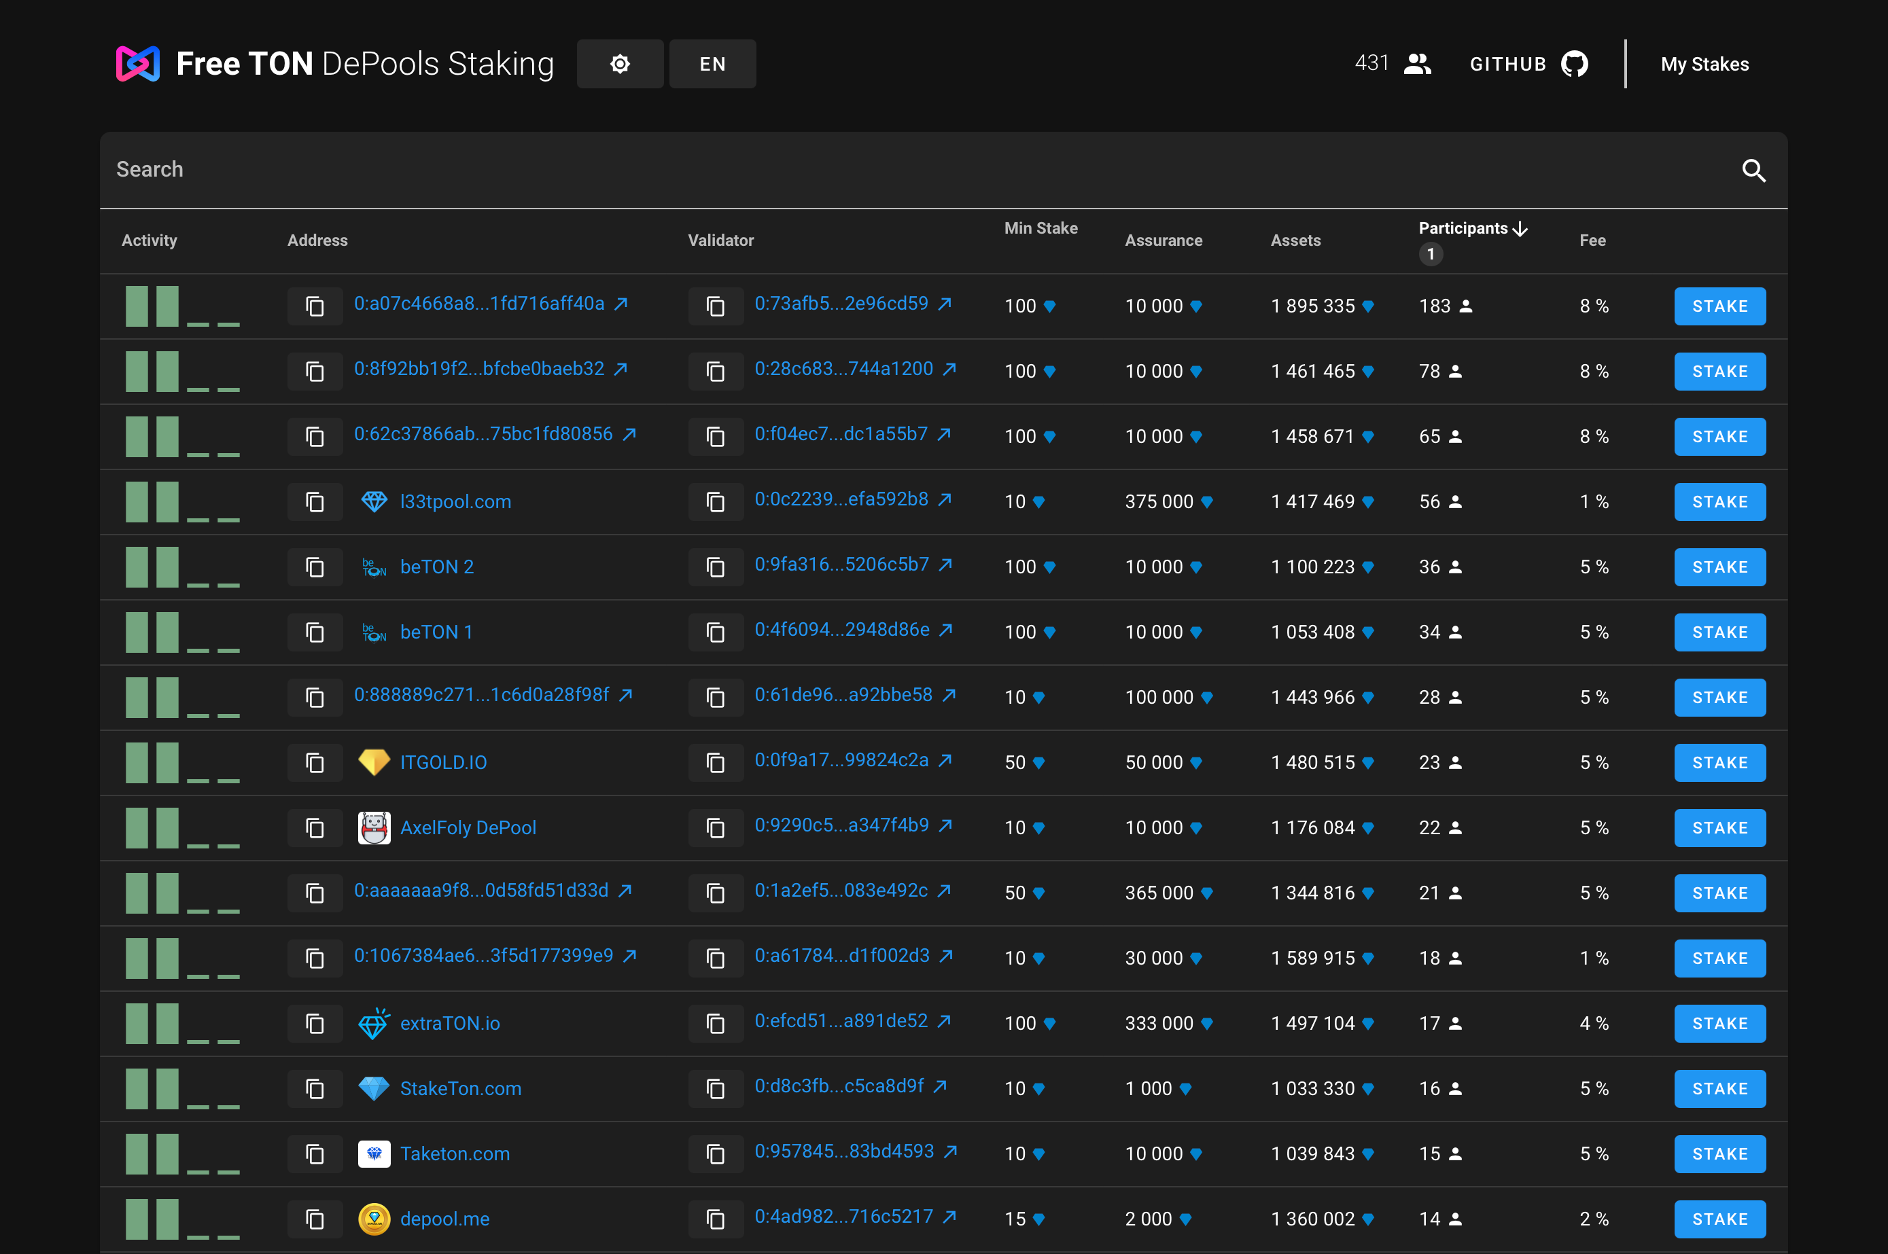1888x1254 pixels.
Task: Click Assets value 1 895 335
Action: 1313,306
